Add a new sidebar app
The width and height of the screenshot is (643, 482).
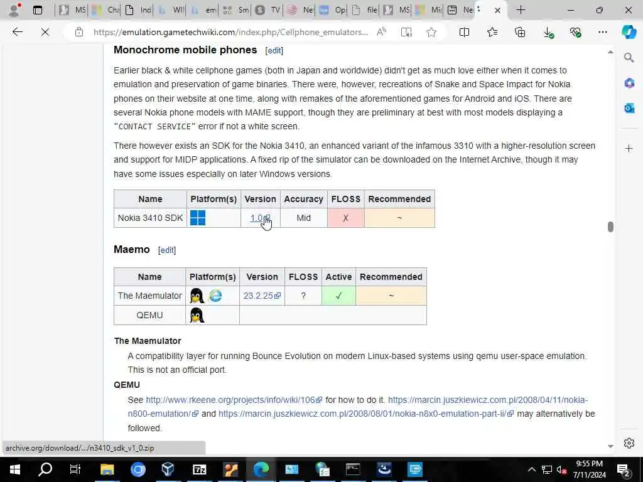click(x=629, y=148)
